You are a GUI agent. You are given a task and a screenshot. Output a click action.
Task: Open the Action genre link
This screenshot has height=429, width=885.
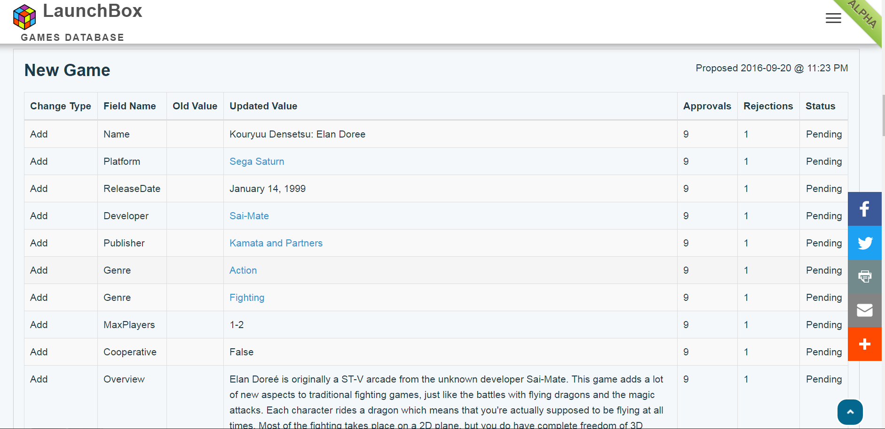(243, 270)
